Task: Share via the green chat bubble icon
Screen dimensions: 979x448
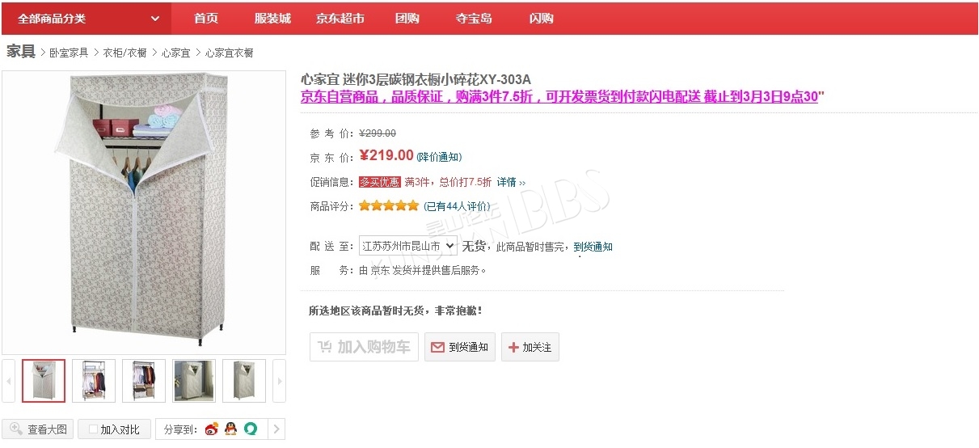Action: coord(251,429)
